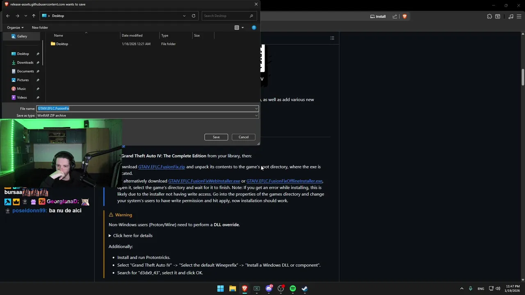Create a New folder
525x295 pixels.
point(40,27)
